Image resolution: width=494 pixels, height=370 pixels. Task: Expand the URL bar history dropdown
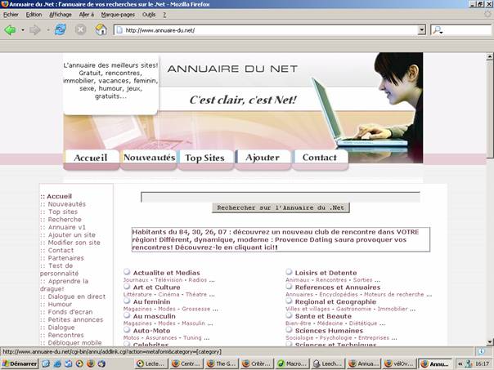[x=421, y=30]
